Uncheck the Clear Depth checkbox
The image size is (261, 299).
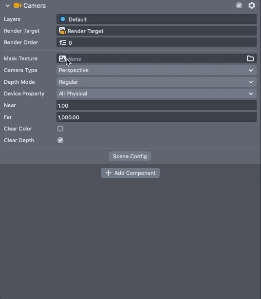pos(60,140)
